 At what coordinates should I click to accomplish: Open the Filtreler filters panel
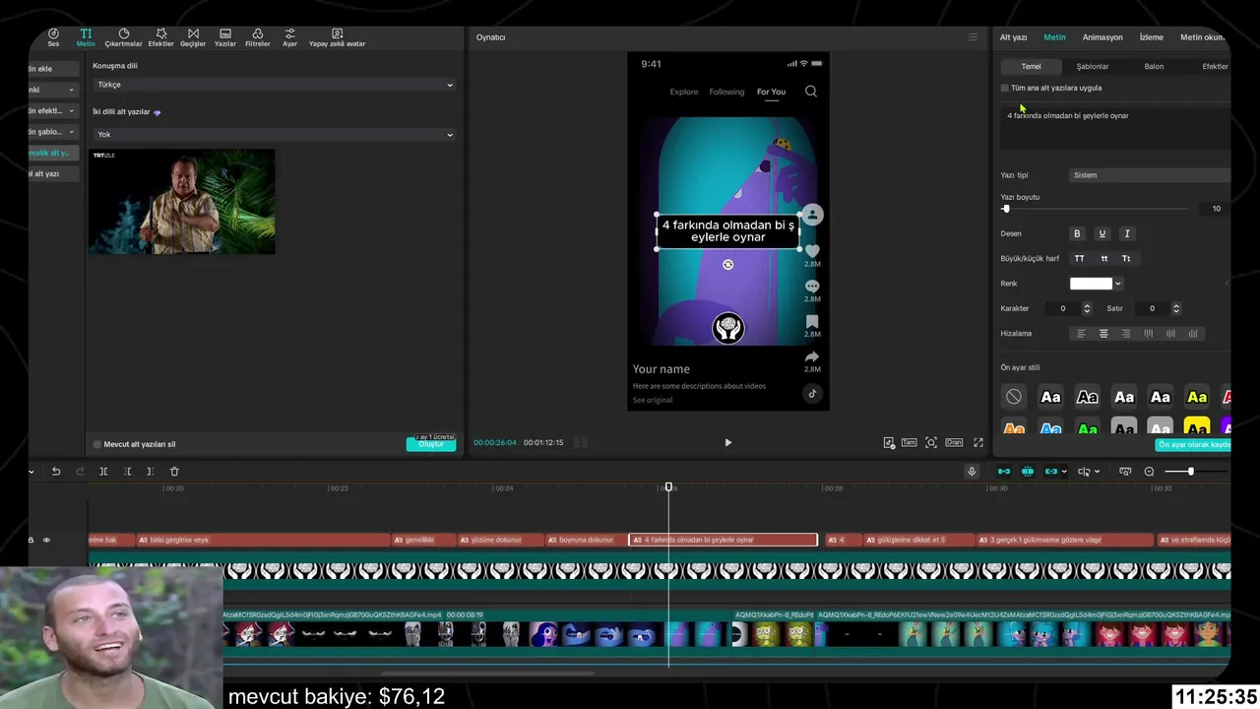tap(257, 37)
